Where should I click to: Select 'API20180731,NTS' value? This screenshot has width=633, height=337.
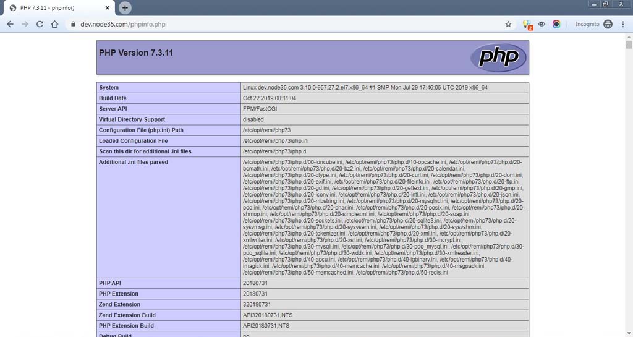266,326
